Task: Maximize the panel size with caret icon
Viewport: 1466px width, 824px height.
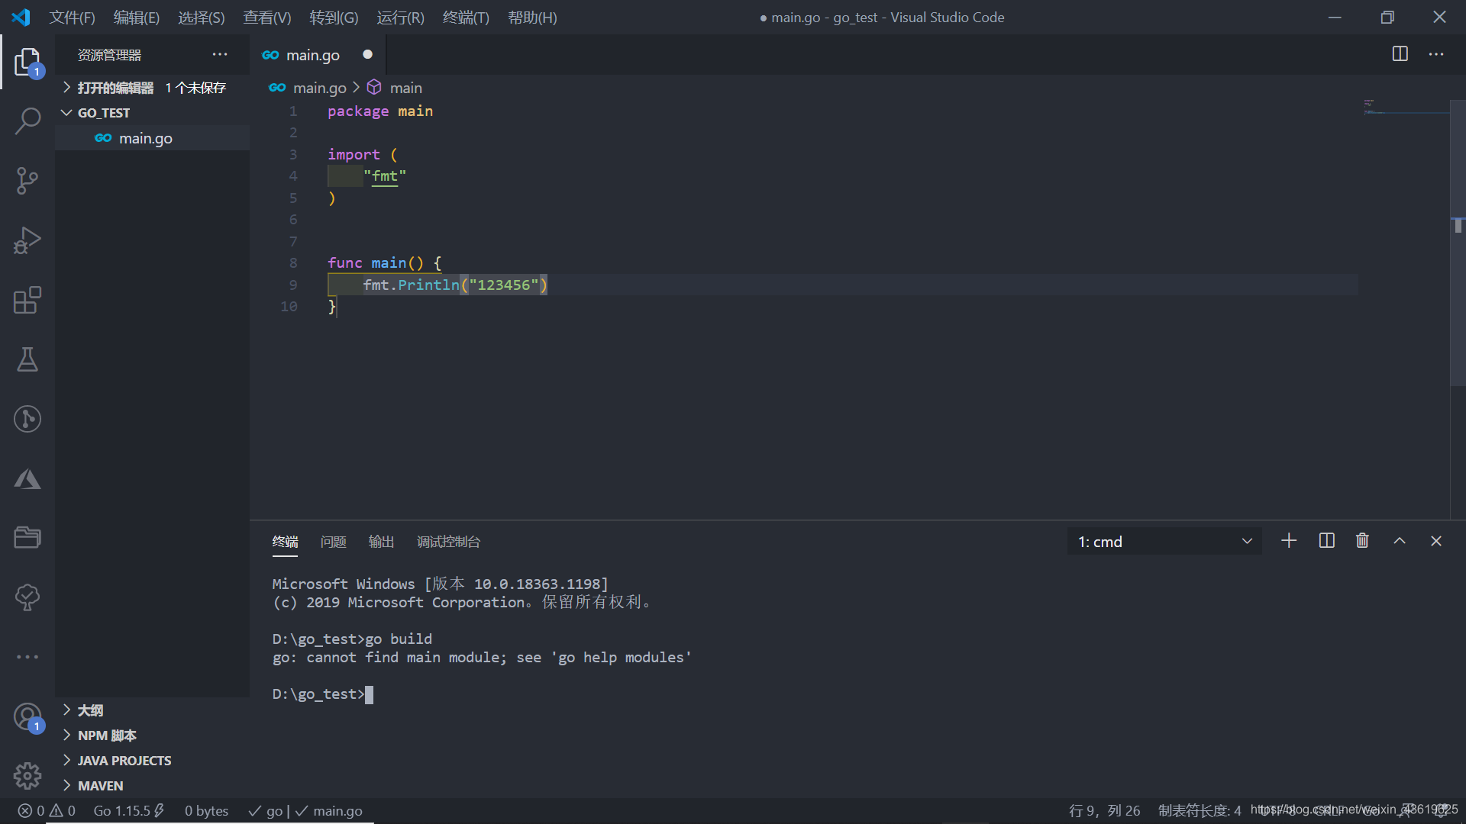Action: pos(1400,541)
